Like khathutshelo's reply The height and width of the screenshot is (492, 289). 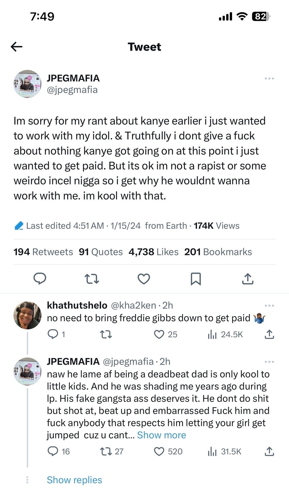point(159,334)
